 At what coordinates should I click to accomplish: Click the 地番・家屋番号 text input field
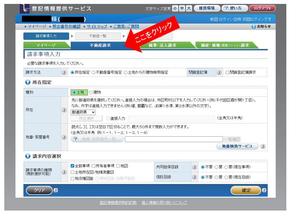174,139
